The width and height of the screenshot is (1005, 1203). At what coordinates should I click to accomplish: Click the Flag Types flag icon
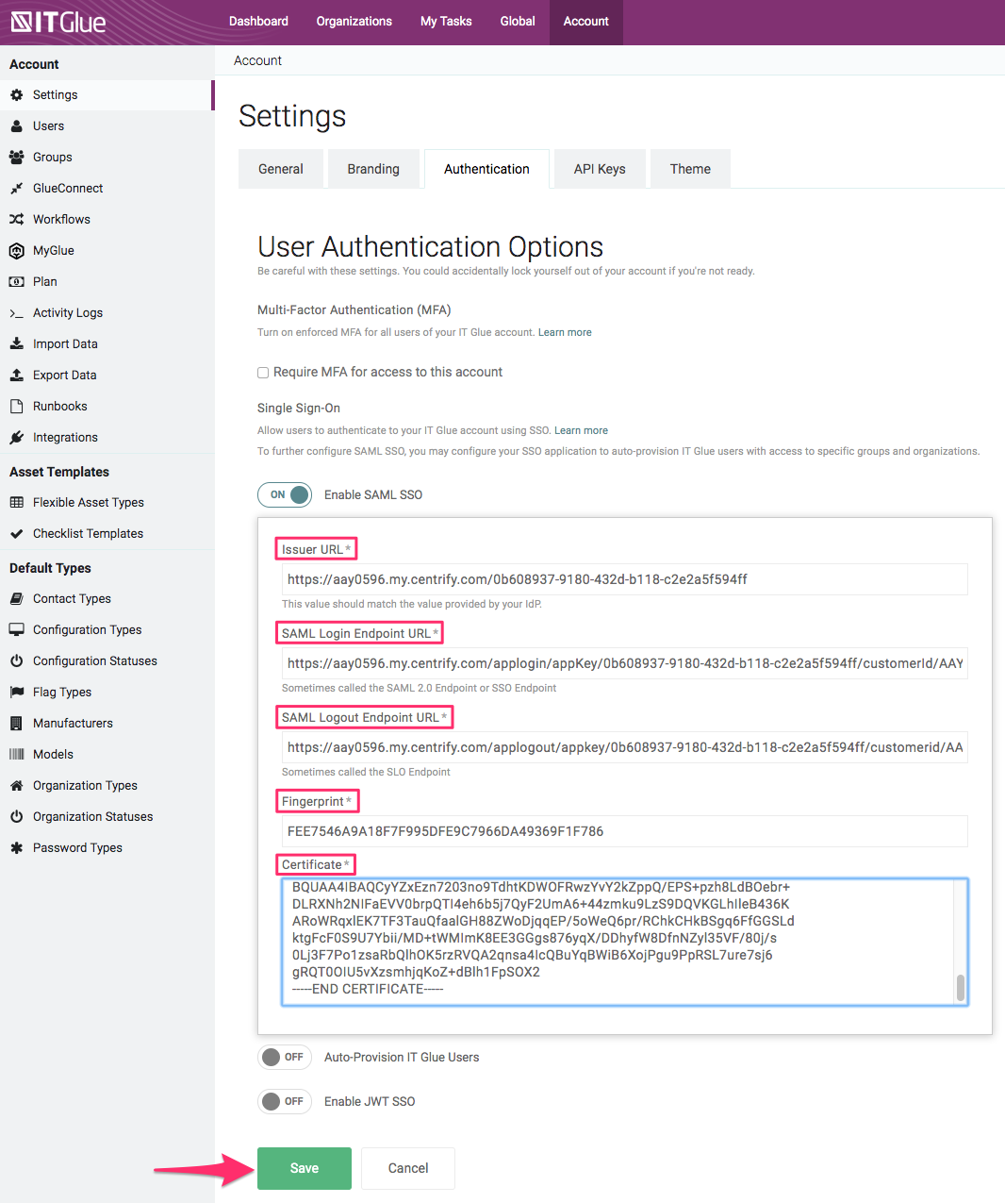[16, 693]
